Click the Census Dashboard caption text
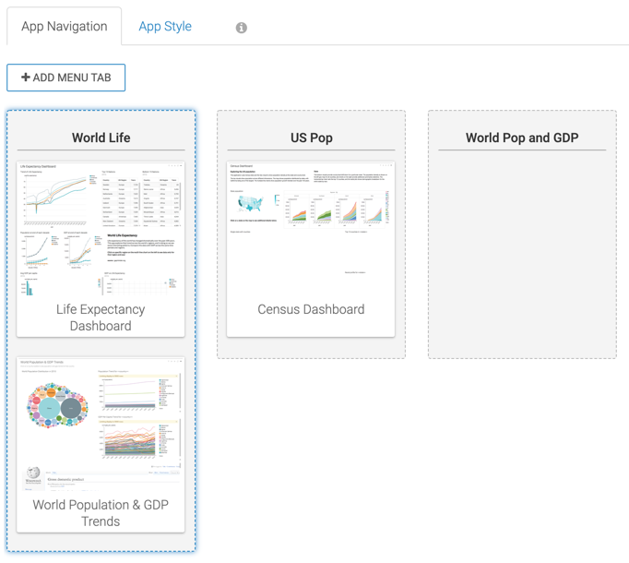The height and width of the screenshot is (563, 629). click(x=311, y=309)
